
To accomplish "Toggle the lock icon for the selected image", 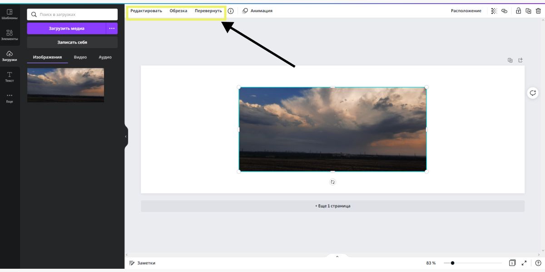I will pos(518,11).
